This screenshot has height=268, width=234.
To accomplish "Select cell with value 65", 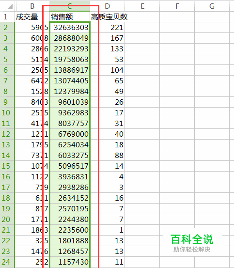I will (108, 80).
